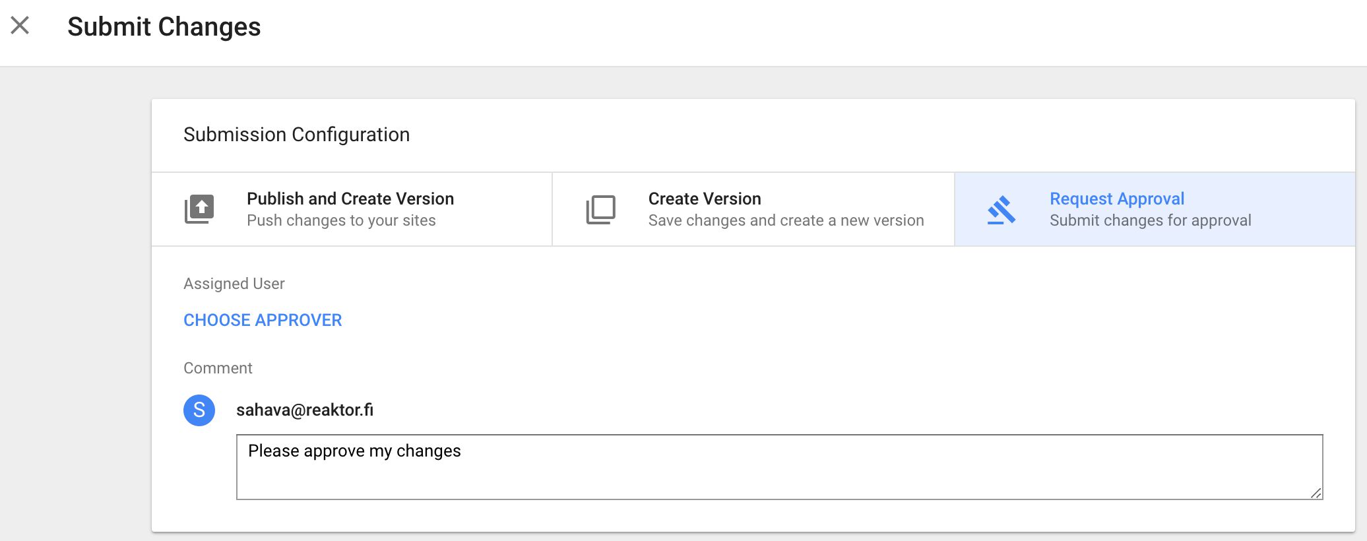Click the Comment section label
This screenshot has width=1367, height=541.
(218, 368)
